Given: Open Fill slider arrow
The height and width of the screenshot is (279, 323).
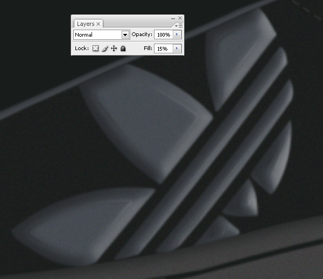Looking at the screenshot, I should click(x=177, y=48).
